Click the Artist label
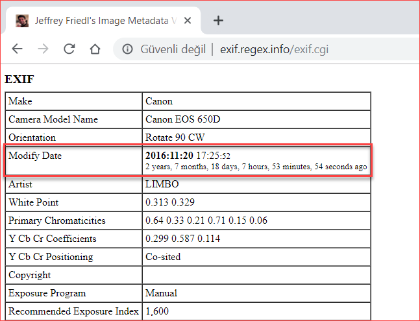This screenshot has width=420, height=321. [x=20, y=184]
